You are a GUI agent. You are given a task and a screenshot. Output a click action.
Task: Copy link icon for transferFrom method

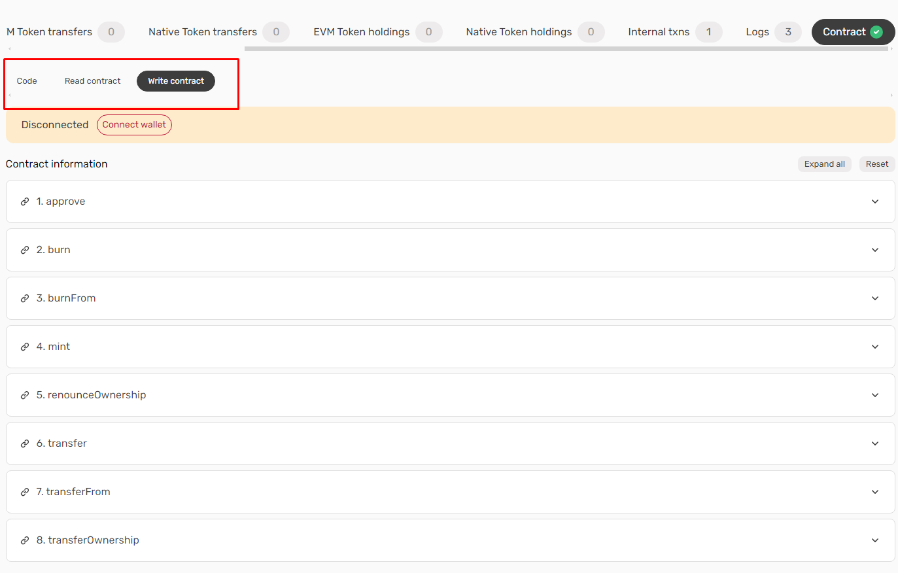(25, 492)
